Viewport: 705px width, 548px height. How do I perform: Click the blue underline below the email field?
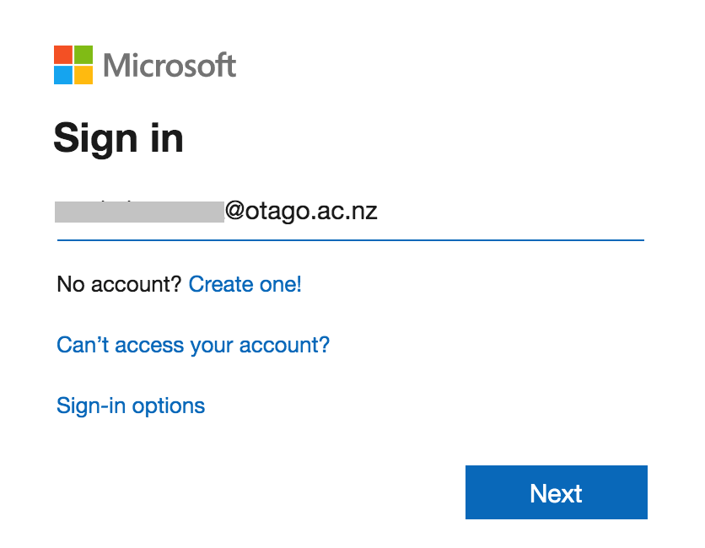tap(350, 240)
